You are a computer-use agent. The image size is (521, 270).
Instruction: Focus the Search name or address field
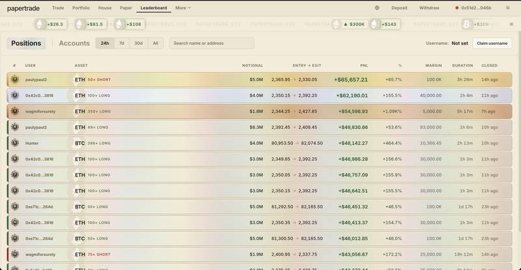point(212,43)
